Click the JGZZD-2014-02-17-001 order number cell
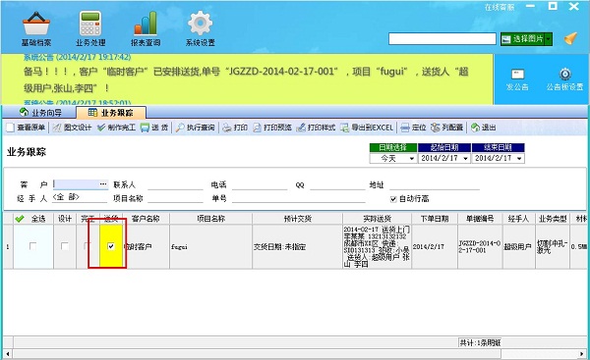590x360 pixels. coord(480,246)
